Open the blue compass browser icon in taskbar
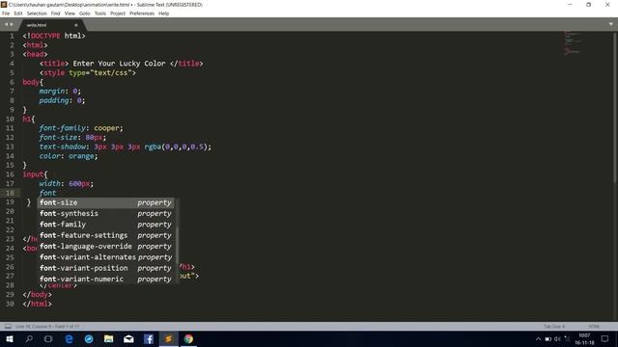 (x=89, y=338)
